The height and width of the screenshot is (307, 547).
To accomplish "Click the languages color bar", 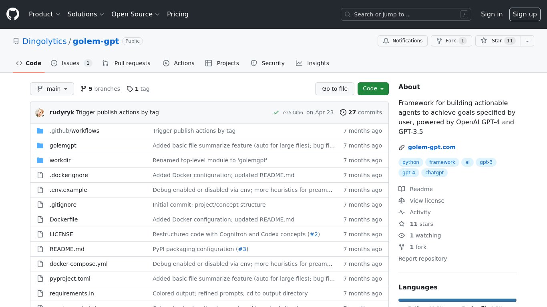I will tap(458, 300).
